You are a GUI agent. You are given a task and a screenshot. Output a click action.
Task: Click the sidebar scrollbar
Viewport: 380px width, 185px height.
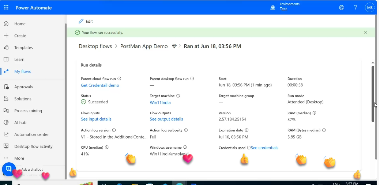(x=66, y=101)
